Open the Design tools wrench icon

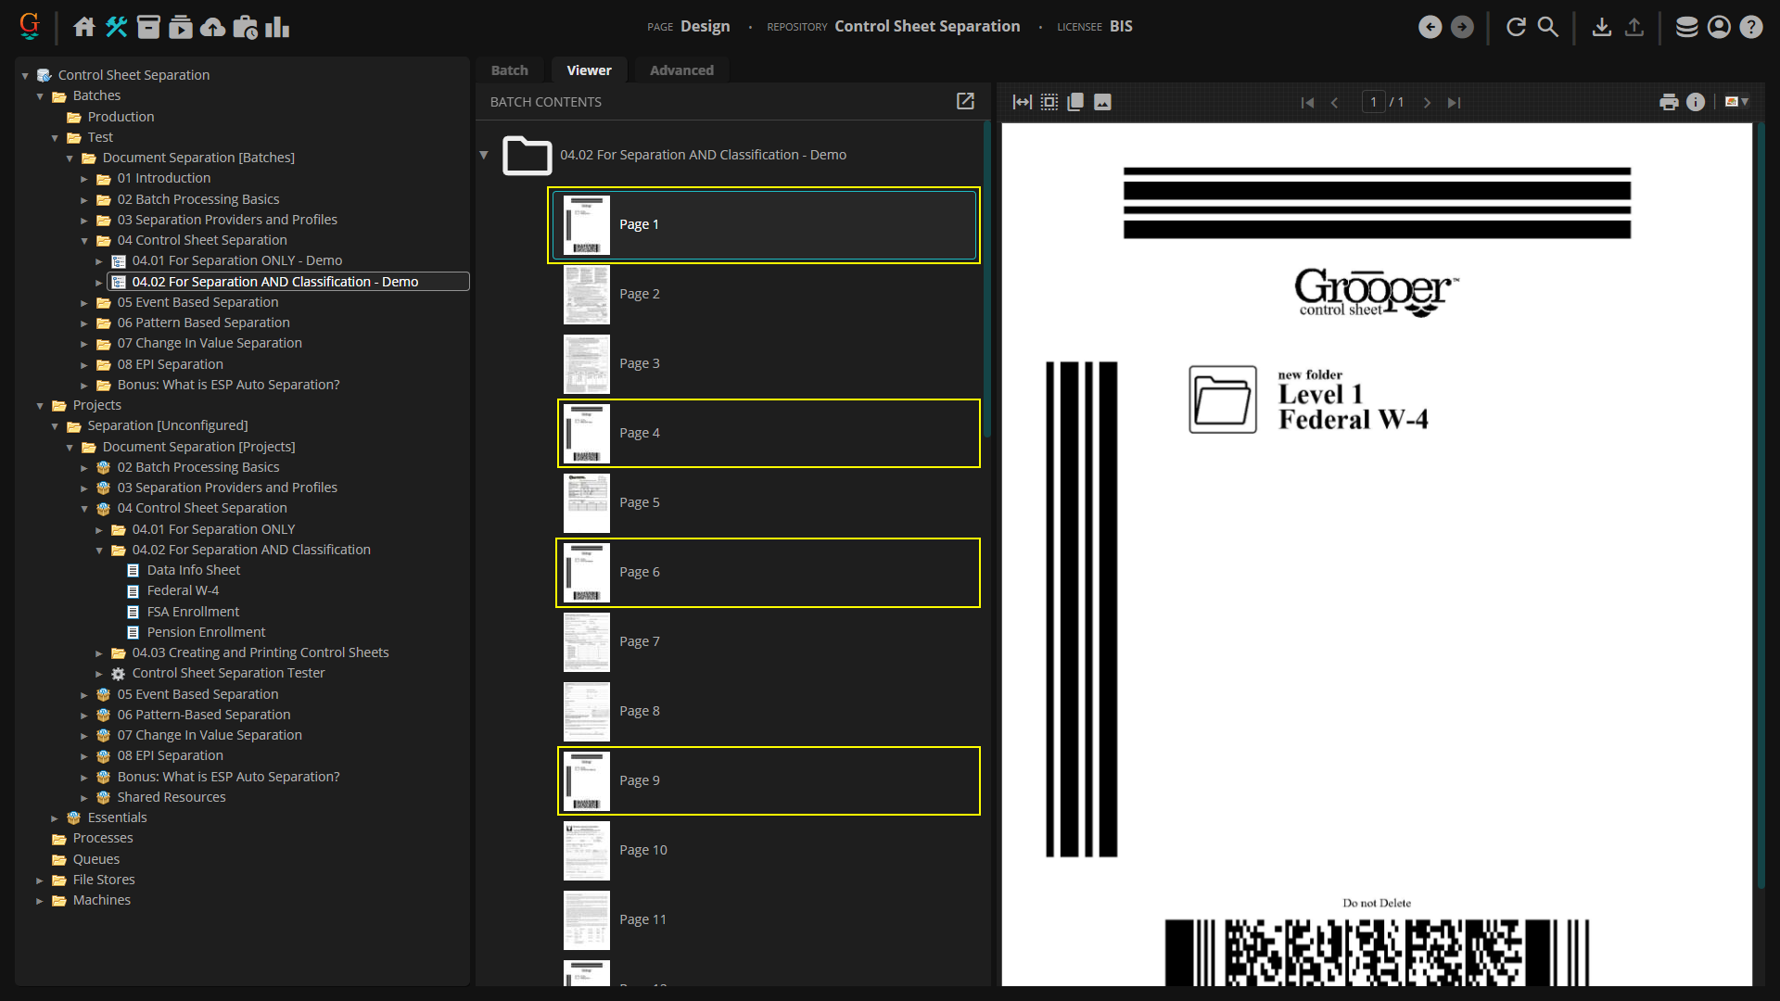(116, 27)
